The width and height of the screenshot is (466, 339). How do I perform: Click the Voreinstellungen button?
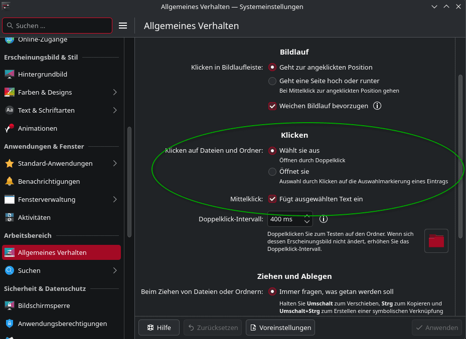click(280, 327)
